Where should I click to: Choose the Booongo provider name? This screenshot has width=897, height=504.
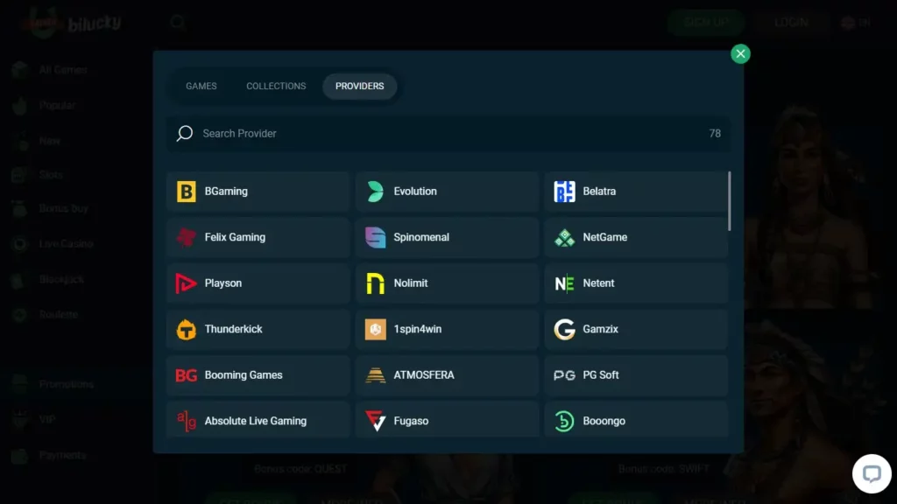pos(604,421)
